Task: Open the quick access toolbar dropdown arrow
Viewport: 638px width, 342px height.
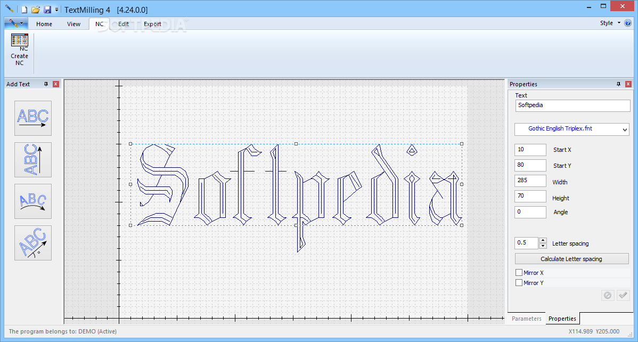Action: pyautogui.click(x=56, y=10)
